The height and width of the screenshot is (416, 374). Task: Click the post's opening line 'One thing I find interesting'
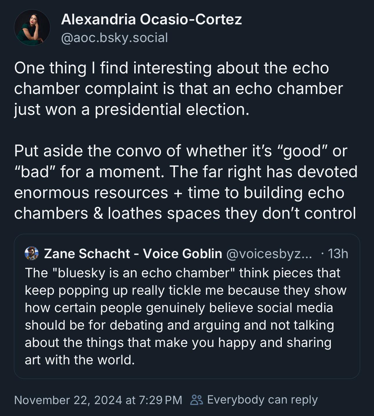coord(171,68)
